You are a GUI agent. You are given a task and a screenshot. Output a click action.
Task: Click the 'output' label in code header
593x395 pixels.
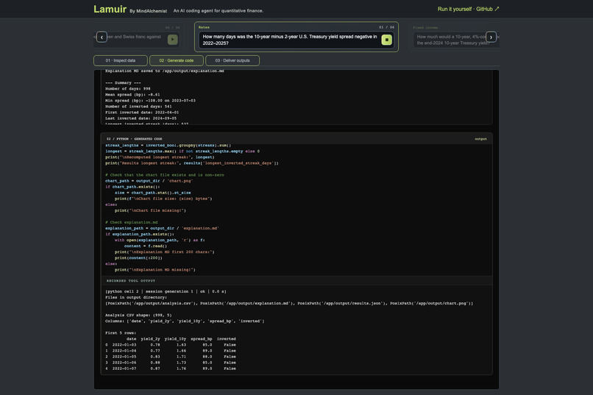480,139
